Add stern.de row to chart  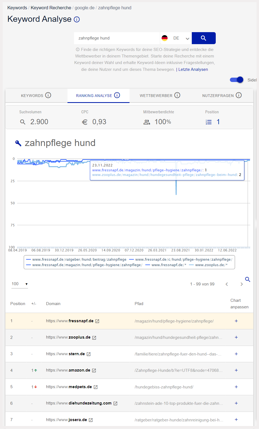(x=236, y=354)
